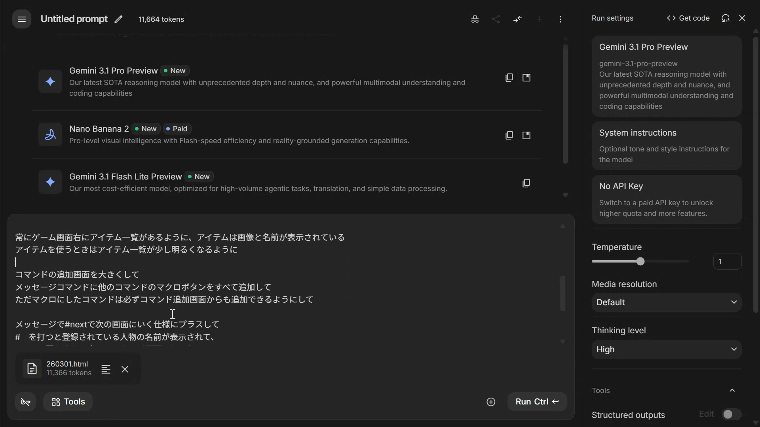Viewport: 760px width, 427px height.
Task: Click the model list scroll down arrow
Action: tap(565, 195)
